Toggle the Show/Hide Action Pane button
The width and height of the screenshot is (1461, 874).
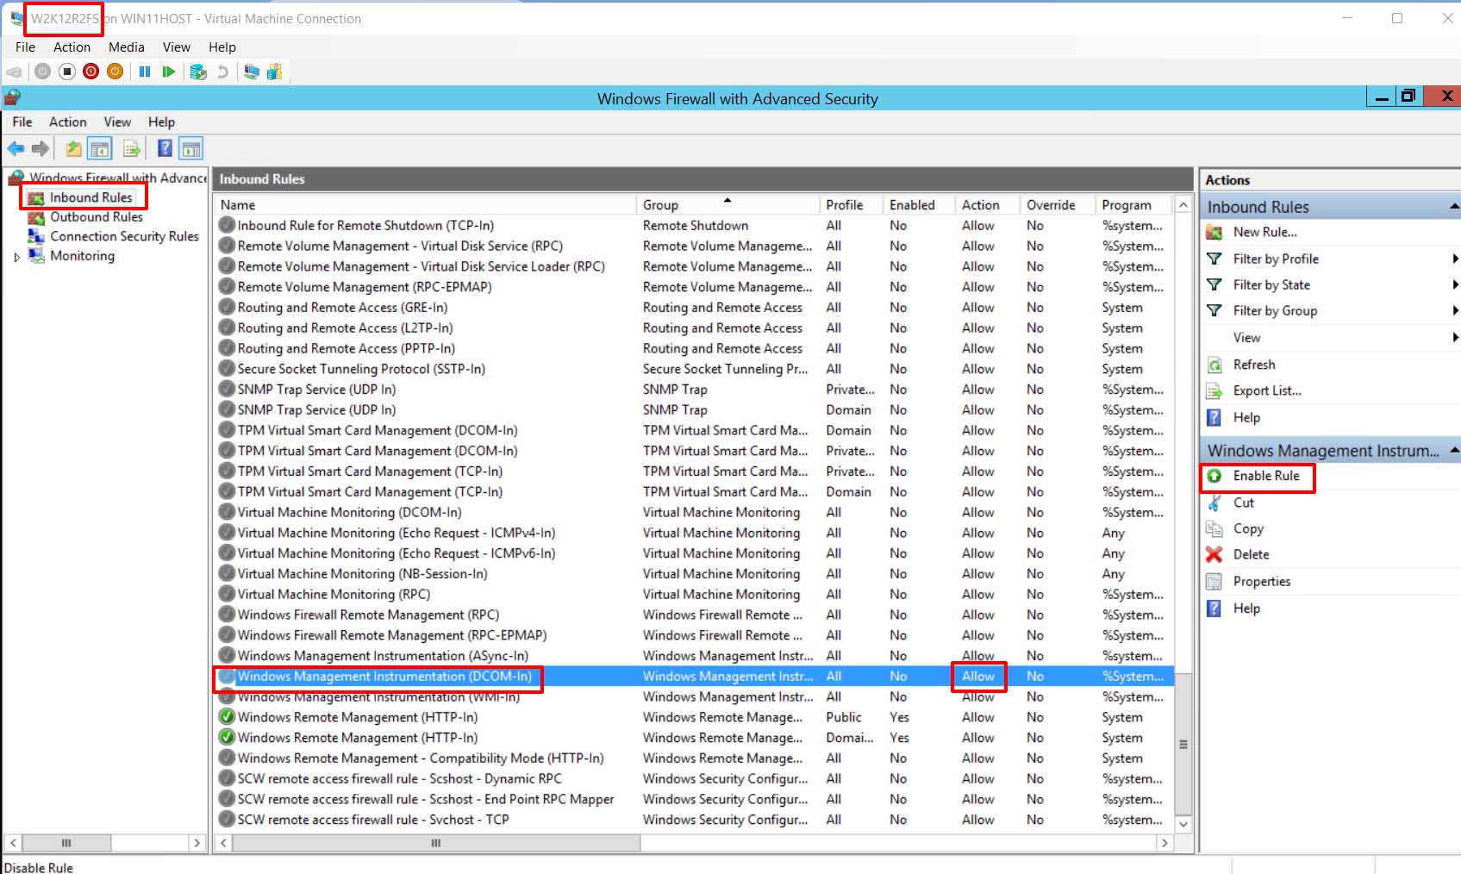tap(191, 148)
